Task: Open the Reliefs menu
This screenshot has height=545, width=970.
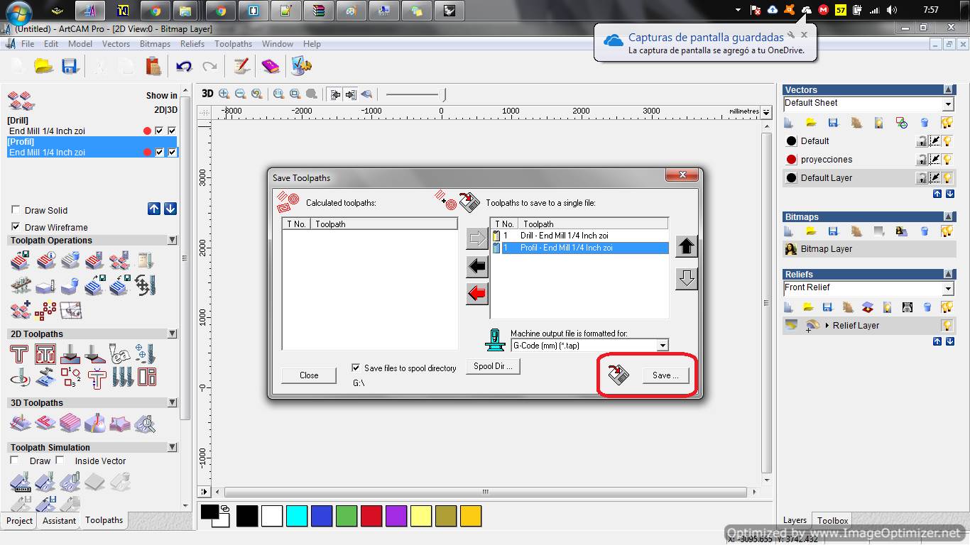Action: (192, 44)
